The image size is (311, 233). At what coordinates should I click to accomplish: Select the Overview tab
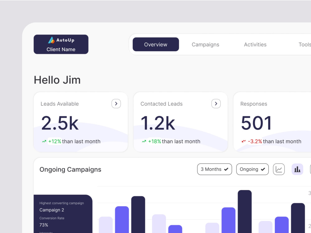click(156, 44)
